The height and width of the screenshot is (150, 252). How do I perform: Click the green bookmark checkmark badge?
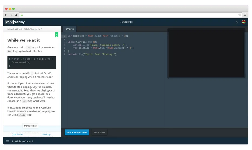click(57, 34)
